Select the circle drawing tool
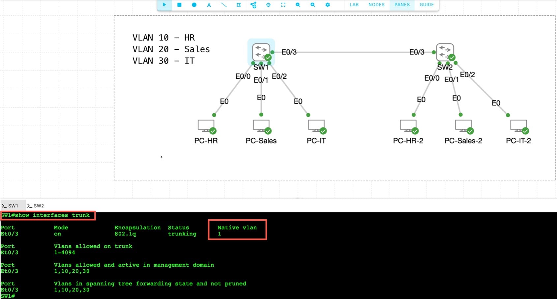Viewport: 557px width, 299px height. pos(194,5)
